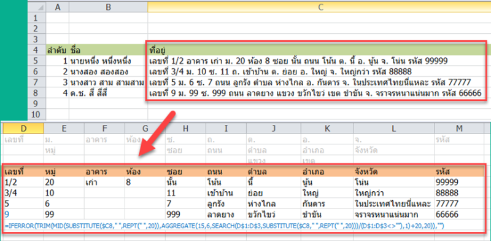Select cell containing 3/4
Screen dimensions: 491x241
point(23,192)
